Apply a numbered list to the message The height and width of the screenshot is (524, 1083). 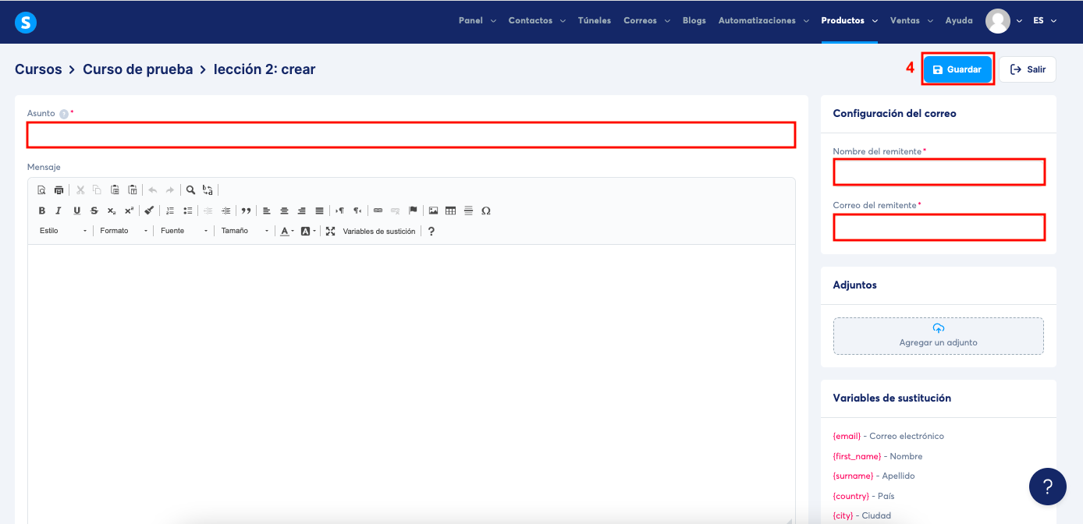[170, 210]
